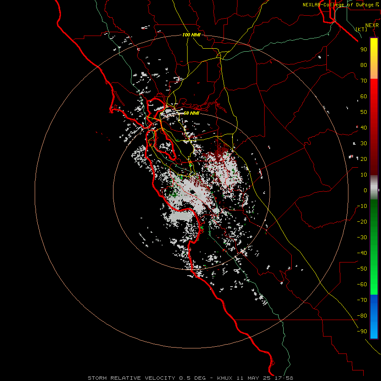The width and height of the screenshot is (381, 381).
Task: Click the positive 60 scale value
Action: coord(364,97)
